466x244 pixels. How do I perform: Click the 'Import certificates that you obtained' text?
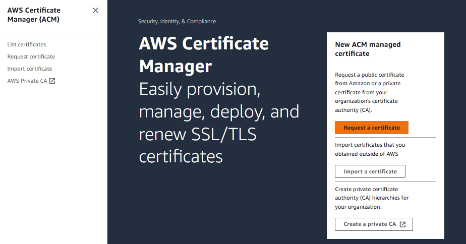pyautogui.click(x=370, y=149)
